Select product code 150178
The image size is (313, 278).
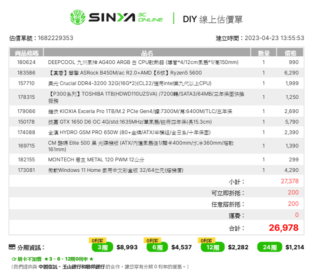[x=27, y=122]
